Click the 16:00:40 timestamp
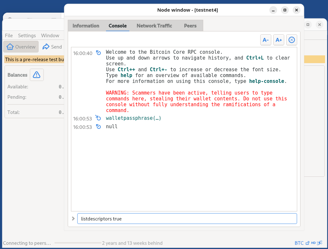This screenshot has width=328, height=249. click(x=83, y=53)
